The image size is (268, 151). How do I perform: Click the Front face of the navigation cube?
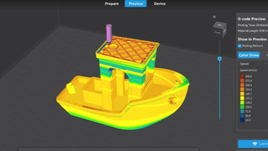217,32
